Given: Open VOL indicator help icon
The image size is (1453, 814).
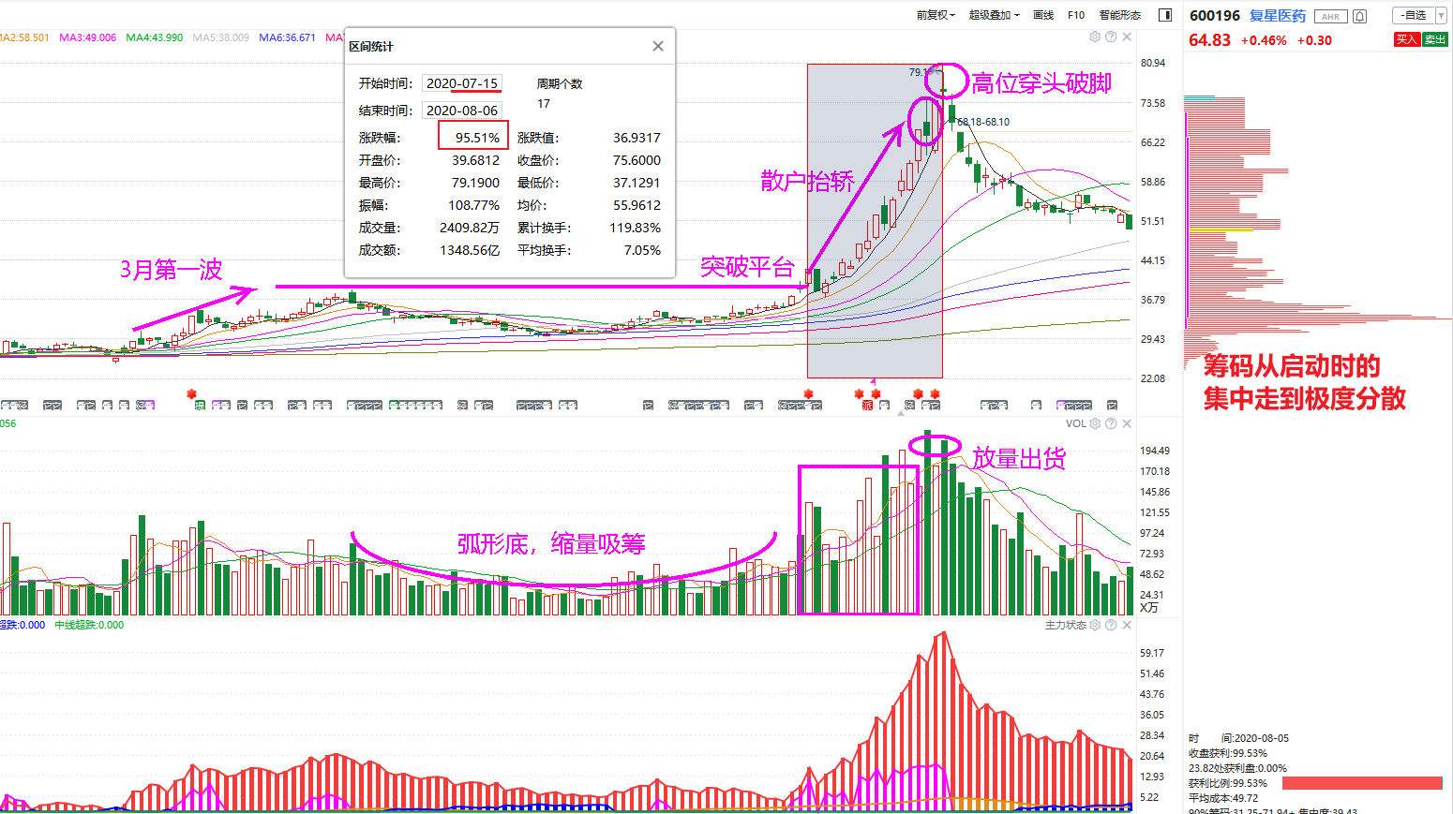Looking at the screenshot, I should 1111,423.
